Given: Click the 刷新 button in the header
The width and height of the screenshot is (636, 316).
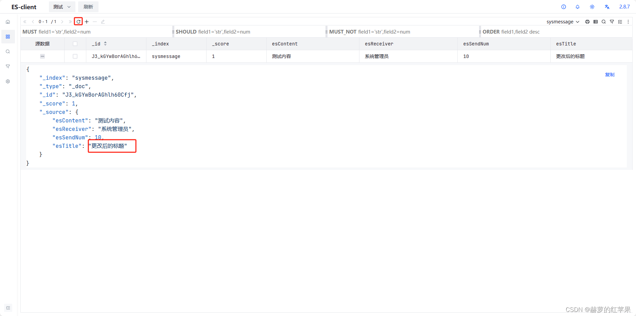Looking at the screenshot, I should 88,7.
